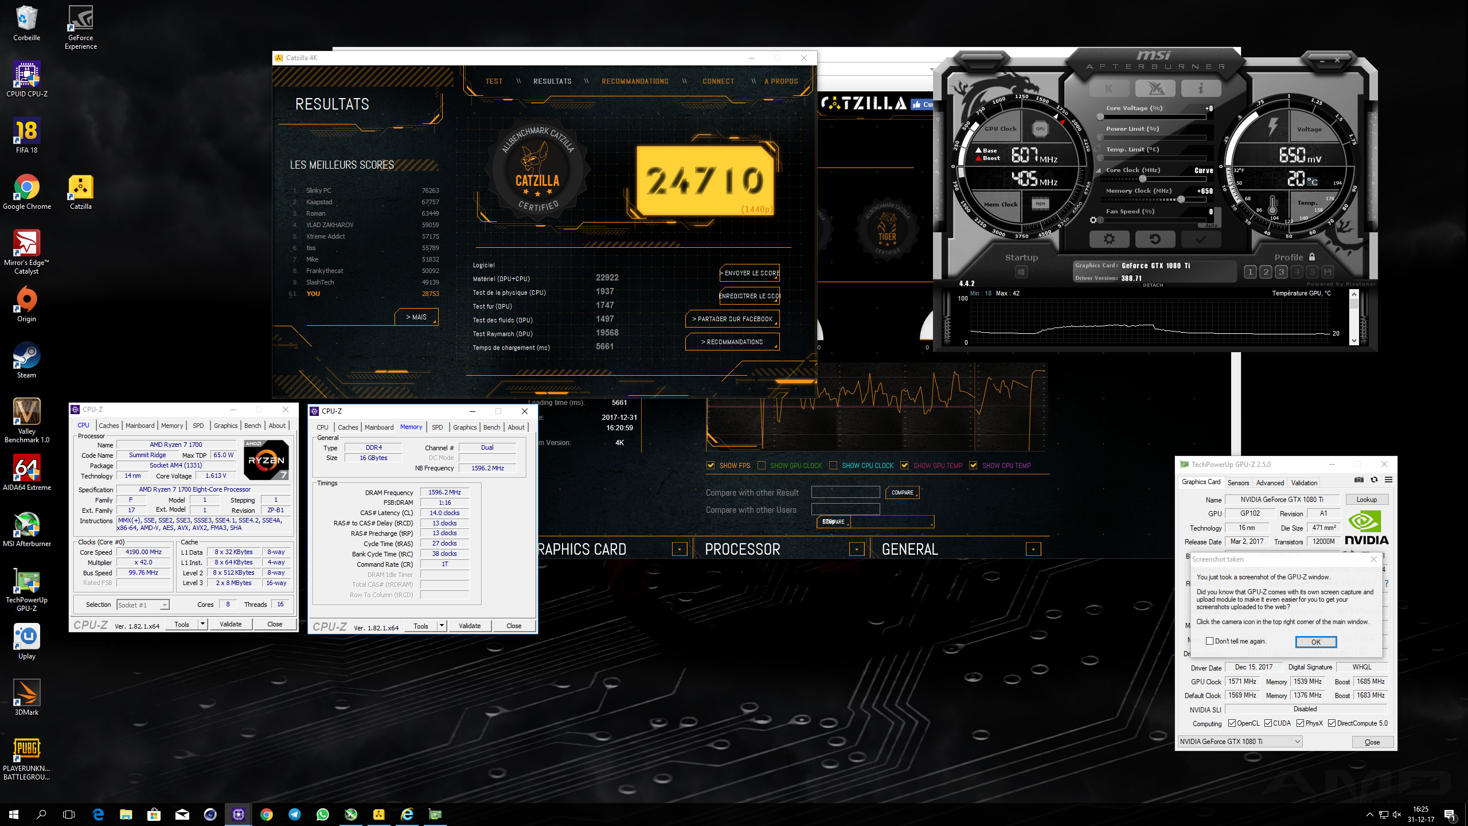Click OK in Screenshot taken dialog
Viewport: 1468px width, 826px height.
click(x=1316, y=642)
